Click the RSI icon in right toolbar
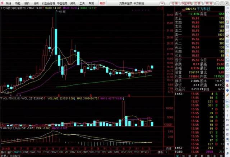The height and width of the screenshot is (157, 230). coord(227,80)
